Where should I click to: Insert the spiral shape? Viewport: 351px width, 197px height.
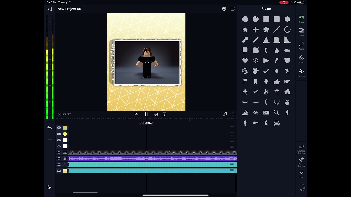point(245,71)
